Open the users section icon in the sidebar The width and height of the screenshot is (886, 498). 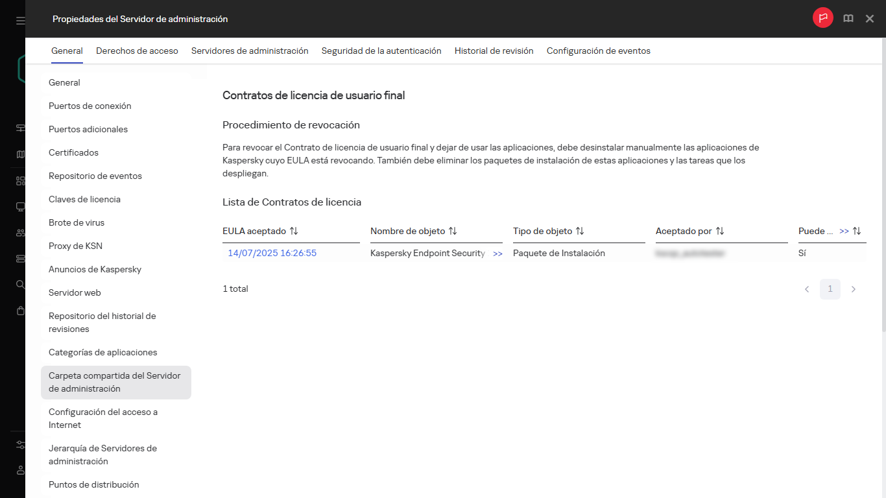[x=19, y=232]
